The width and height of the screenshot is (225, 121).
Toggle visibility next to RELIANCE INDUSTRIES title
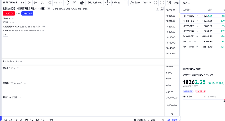point(49,9)
